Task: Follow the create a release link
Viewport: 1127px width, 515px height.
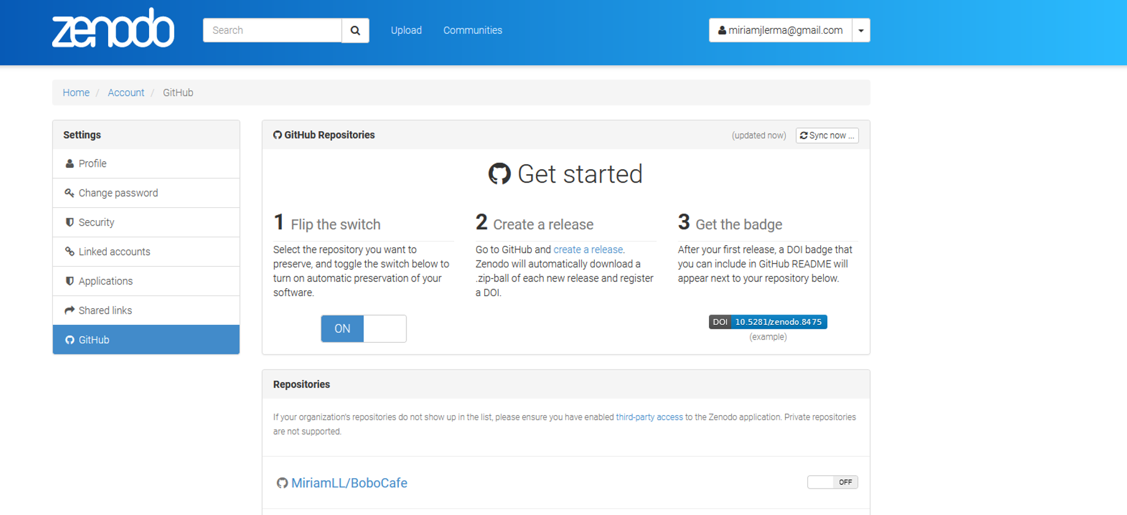Action: tap(588, 250)
